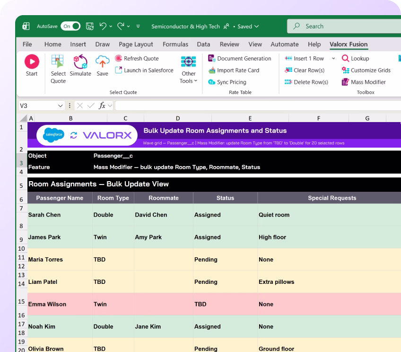This screenshot has height=352, width=401.
Task: Open the Help tab
Action: [x=314, y=44]
